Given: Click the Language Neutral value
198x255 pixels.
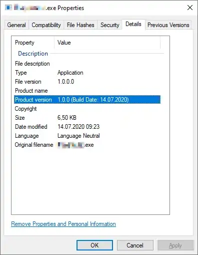Looking at the screenshot, I should click(x=78, y=136).
